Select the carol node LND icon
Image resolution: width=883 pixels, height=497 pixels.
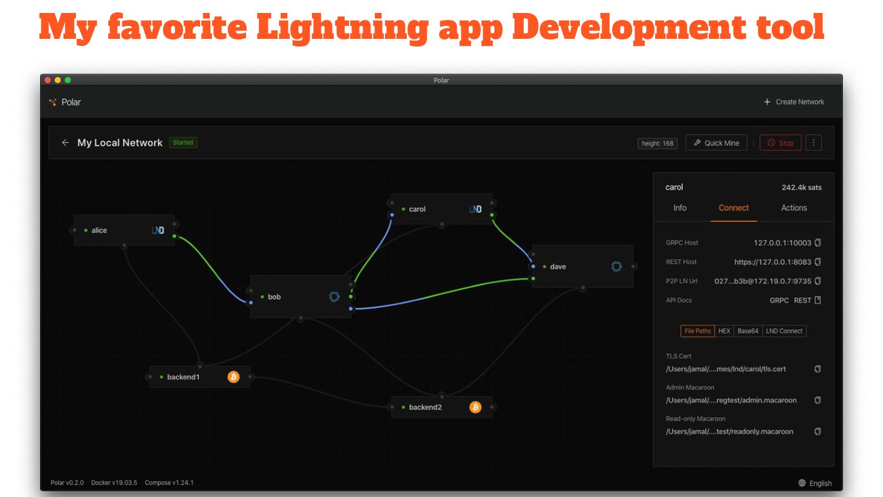(x=476, y=209)
